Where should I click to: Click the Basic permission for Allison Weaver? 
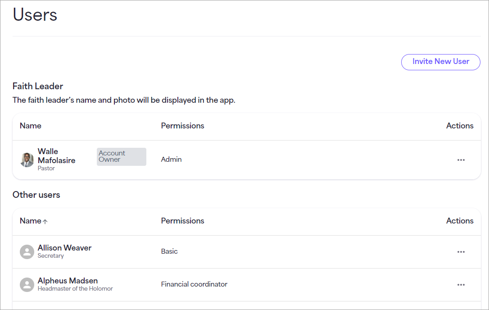[169, 251]
